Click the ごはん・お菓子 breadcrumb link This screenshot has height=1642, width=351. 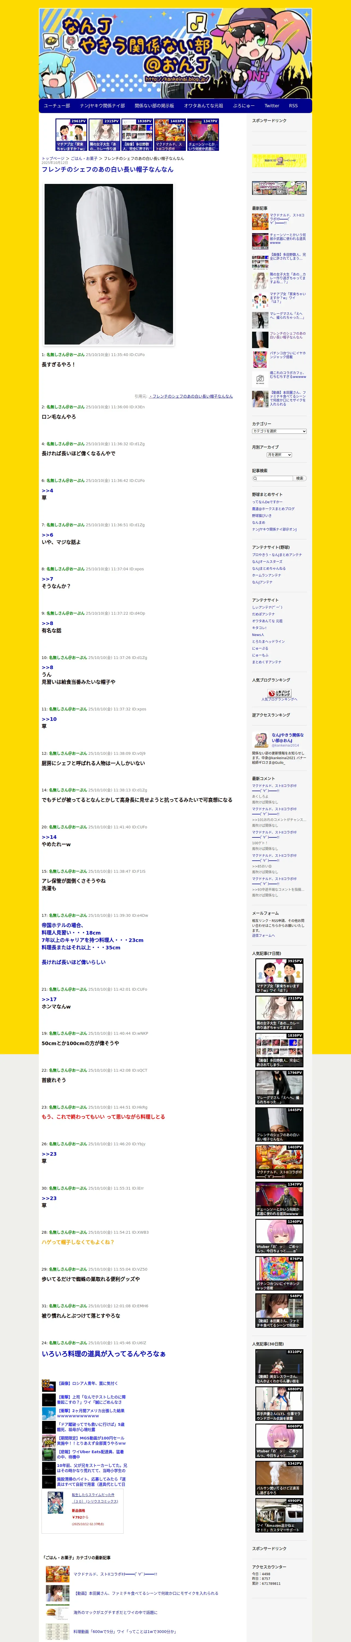click(x=84, y=158)
